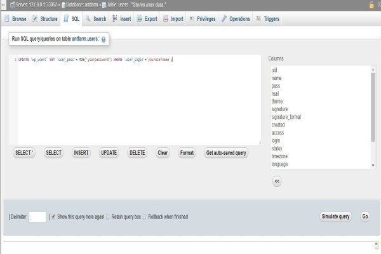Click the INSERT query button
The width and height of the screenshot is (381, 254).
point(81,153)
